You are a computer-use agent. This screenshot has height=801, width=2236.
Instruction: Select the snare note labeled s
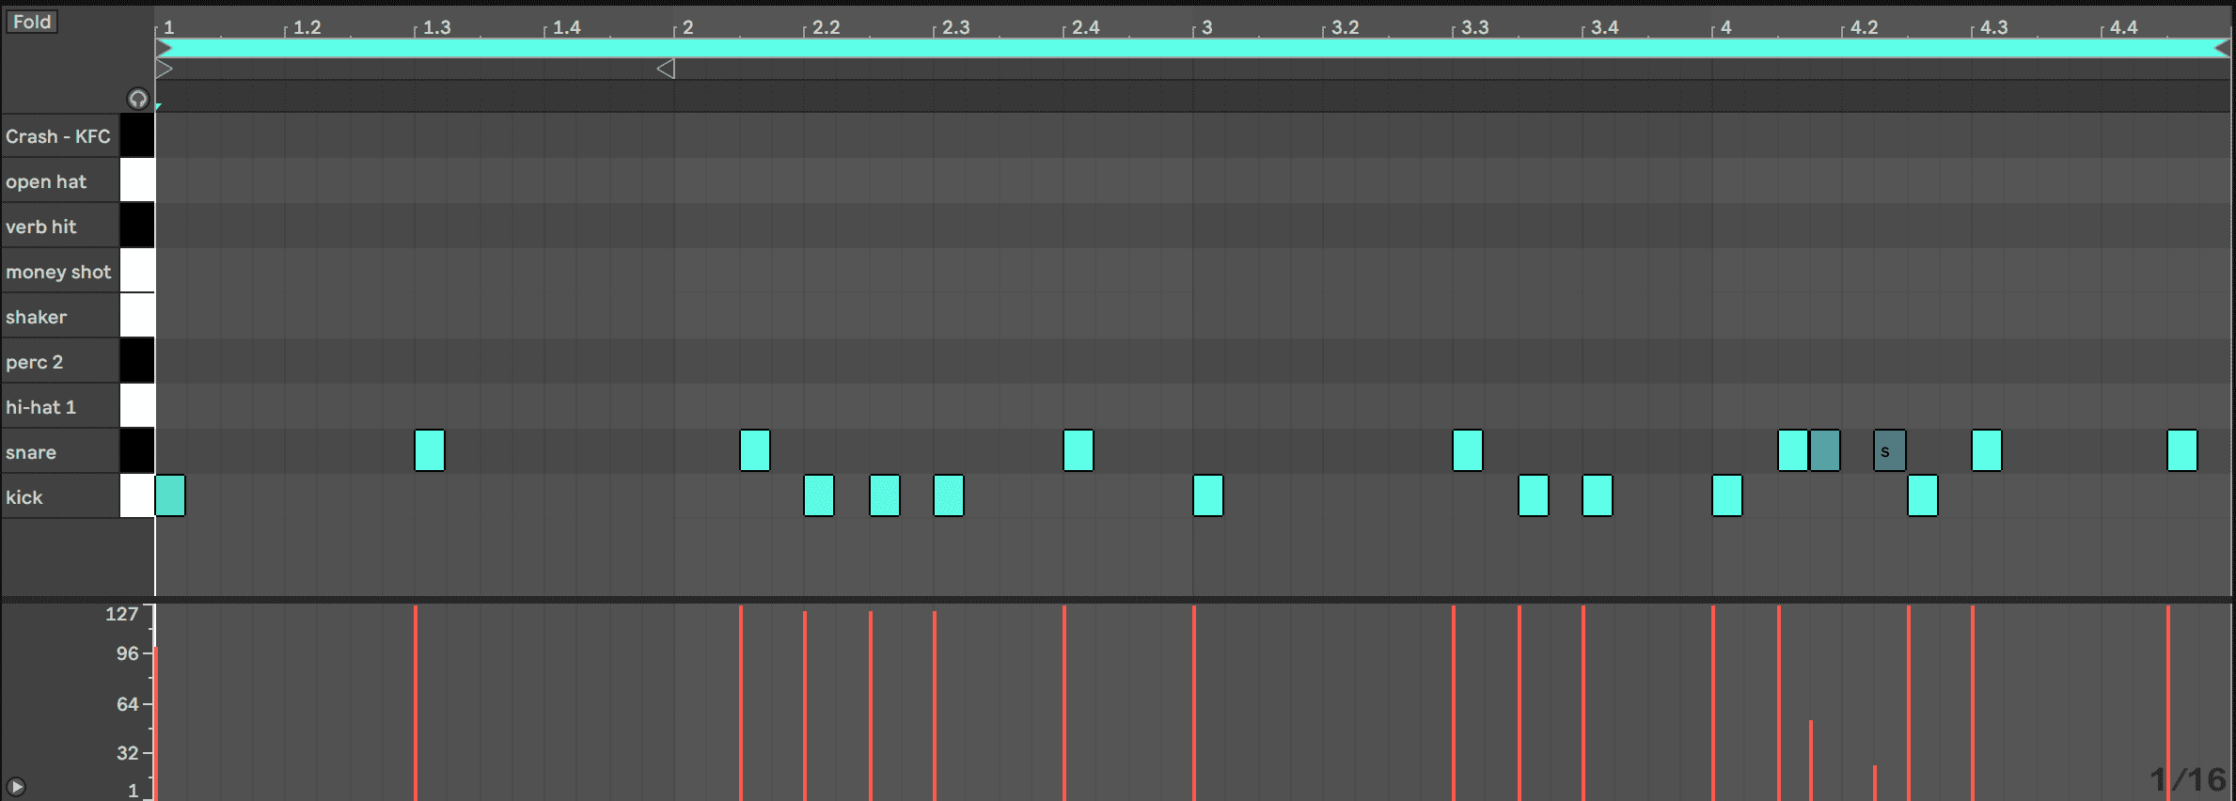(x=1890, y=450)
